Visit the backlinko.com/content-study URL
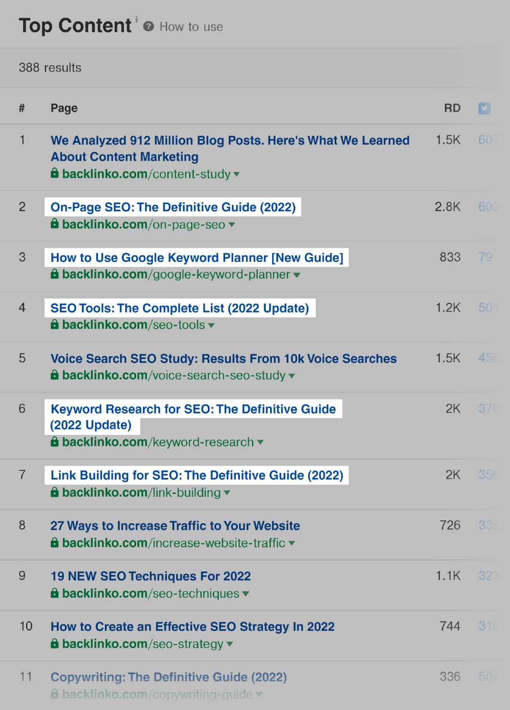The image size is (510, 710). tap(146, 174)
